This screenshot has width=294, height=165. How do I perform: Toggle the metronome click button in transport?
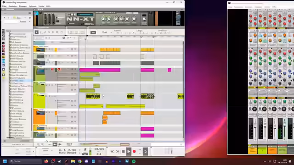point(85,150)
